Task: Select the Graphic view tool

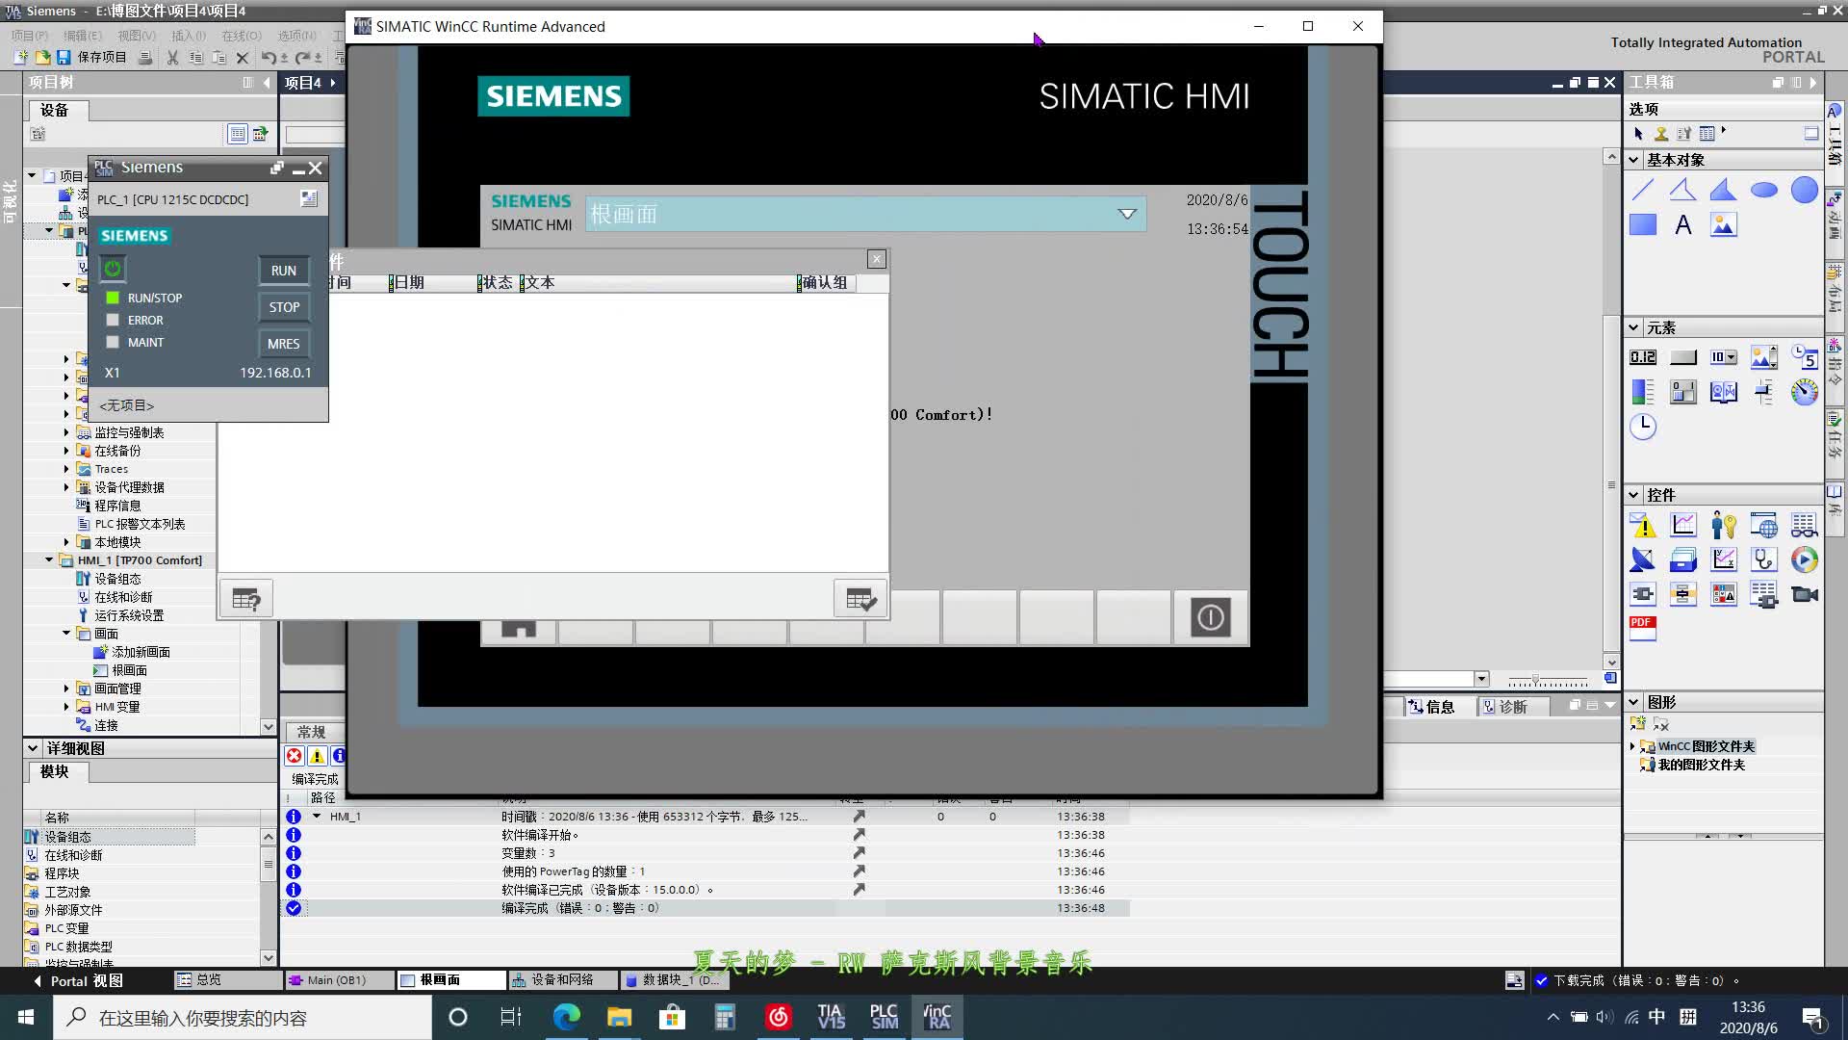Action: pos(1723,225)
